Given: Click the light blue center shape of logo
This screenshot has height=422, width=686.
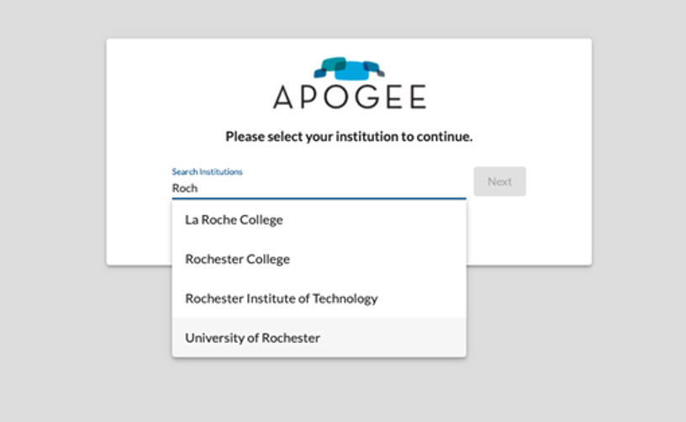Looking at the screenshot, I should click(x=351, y=71).
